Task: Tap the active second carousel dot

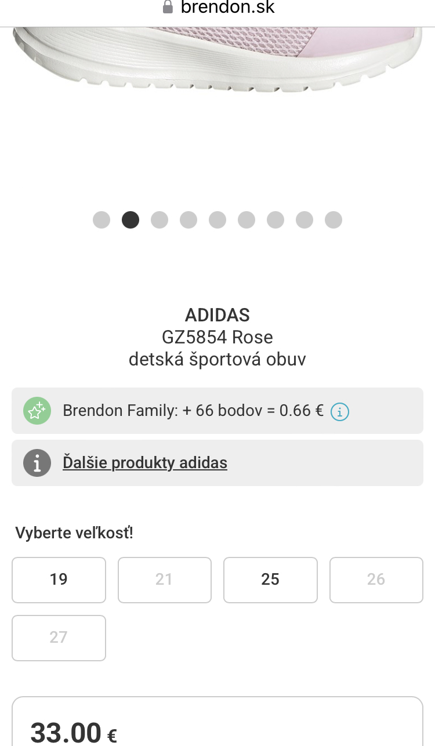Action: pos(130,220)
